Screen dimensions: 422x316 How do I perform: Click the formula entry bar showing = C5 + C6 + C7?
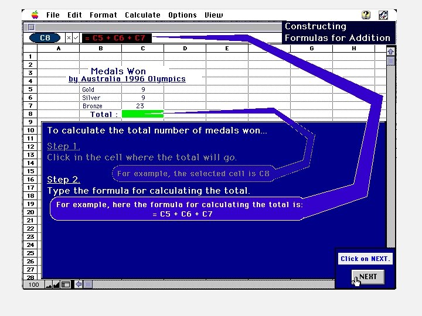click(x=117, y=38)
